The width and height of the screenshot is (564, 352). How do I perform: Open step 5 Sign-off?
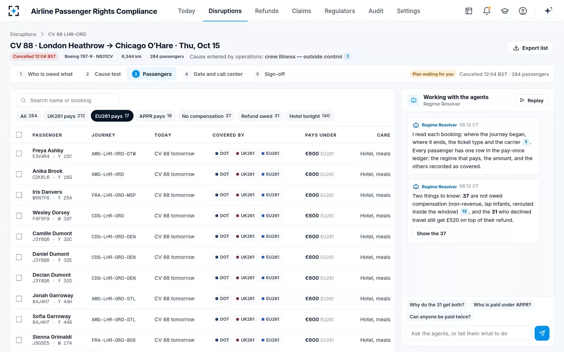pyautogui.click(x=270, y=74)
